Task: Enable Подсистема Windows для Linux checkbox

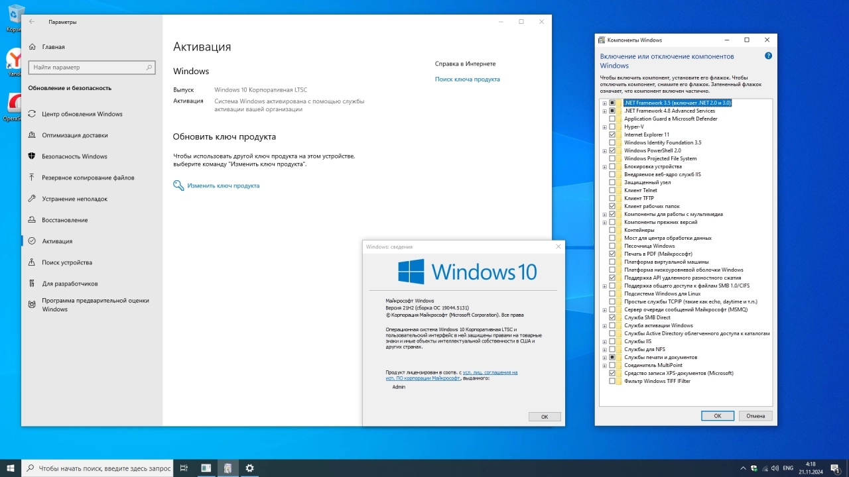Action: pos(612,293)
